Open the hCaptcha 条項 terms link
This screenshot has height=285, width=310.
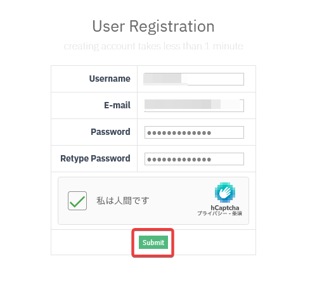click(237, 213)
